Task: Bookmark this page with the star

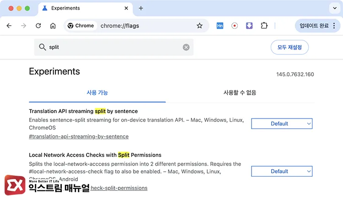Action: [x=199, y=26]
